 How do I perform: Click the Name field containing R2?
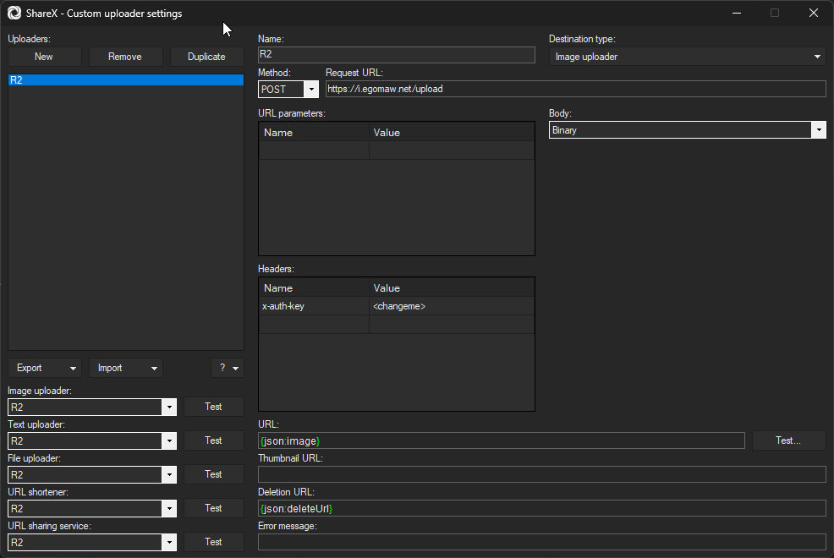[396, 55]
